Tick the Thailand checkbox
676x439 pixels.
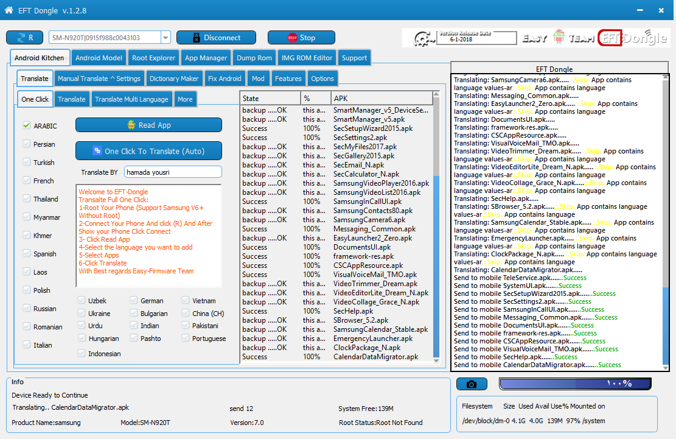pyautogui.click(x=27, y=198)
